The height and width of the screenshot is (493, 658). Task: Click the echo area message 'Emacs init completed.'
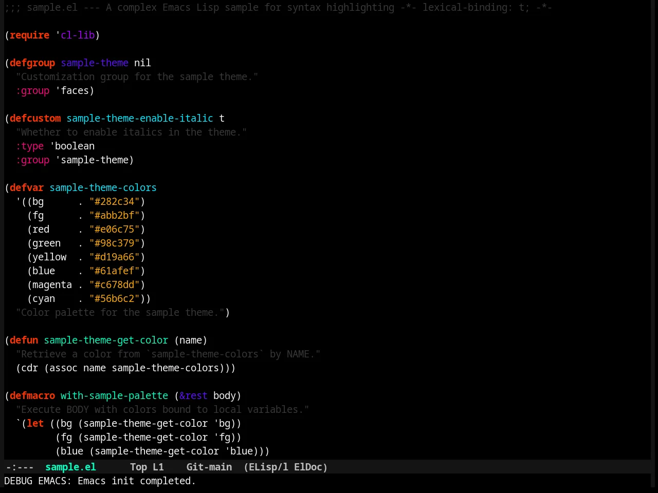click(137, 481)
